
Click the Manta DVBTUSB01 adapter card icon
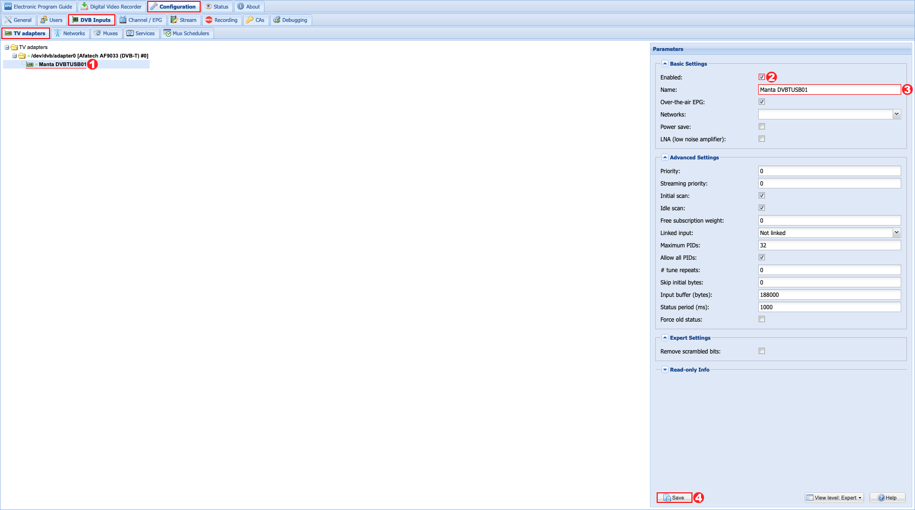click(30, 65)
